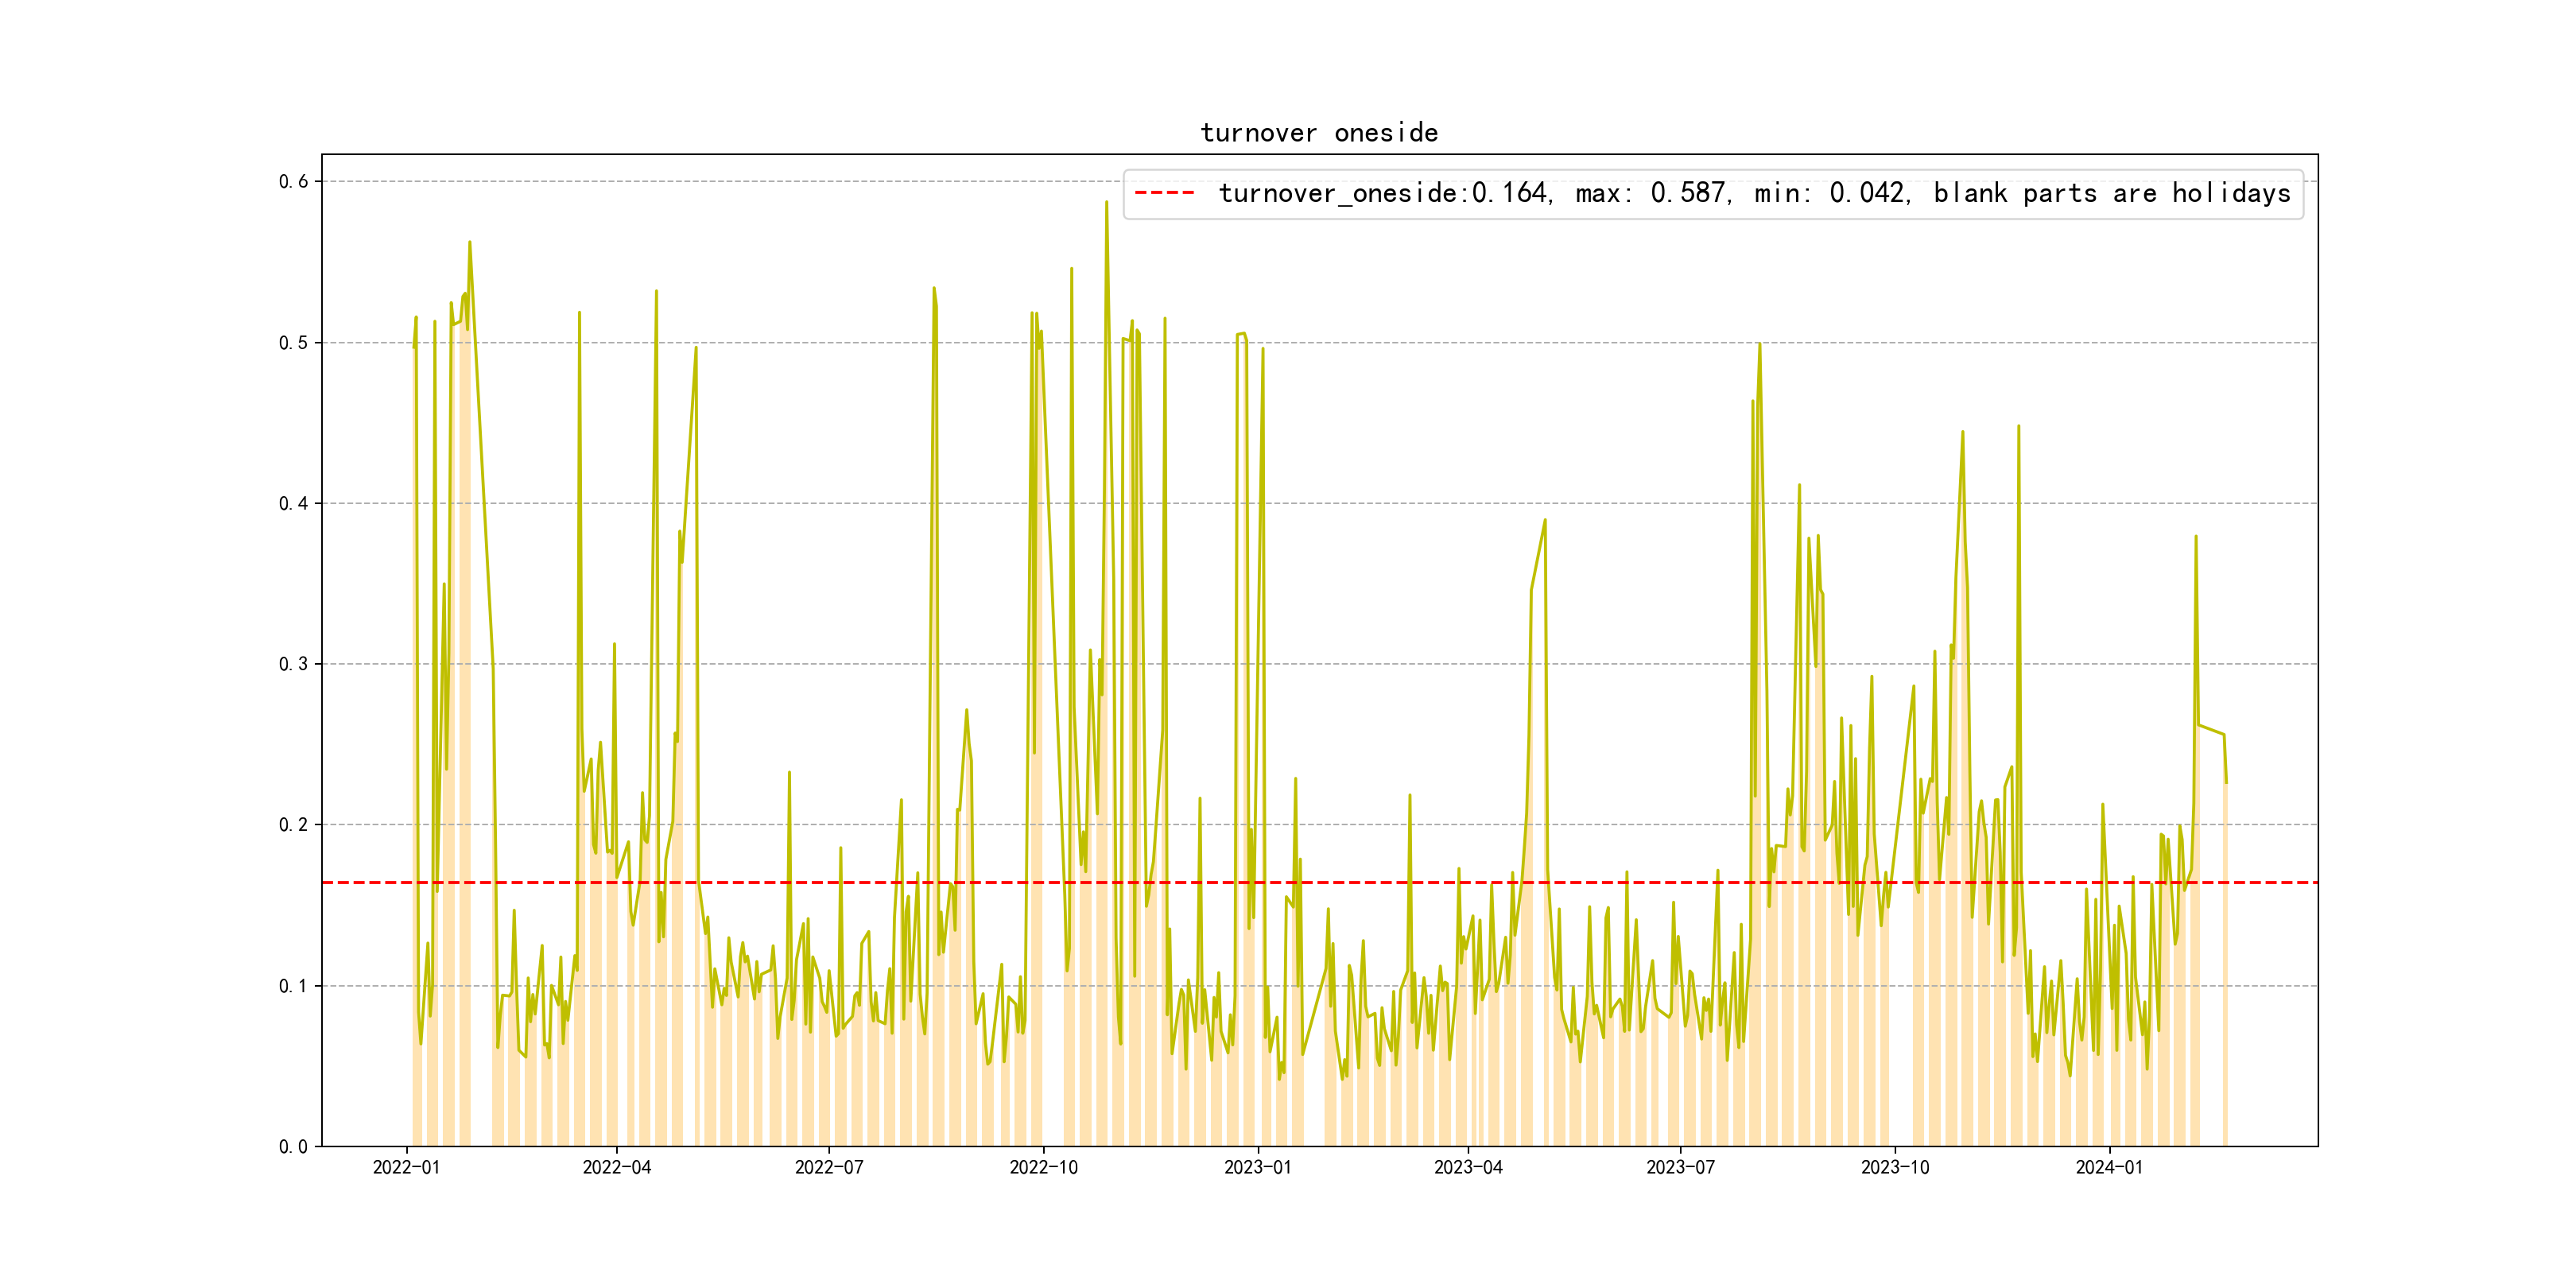Click the 0.1 y-axis tick label

coord(293,986)
